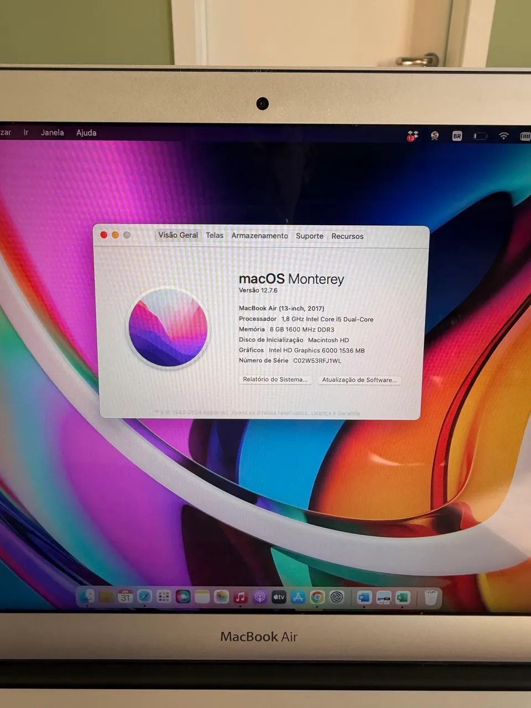Check battery status in the menu bar
531x708 pixels.
pos(479,136)
